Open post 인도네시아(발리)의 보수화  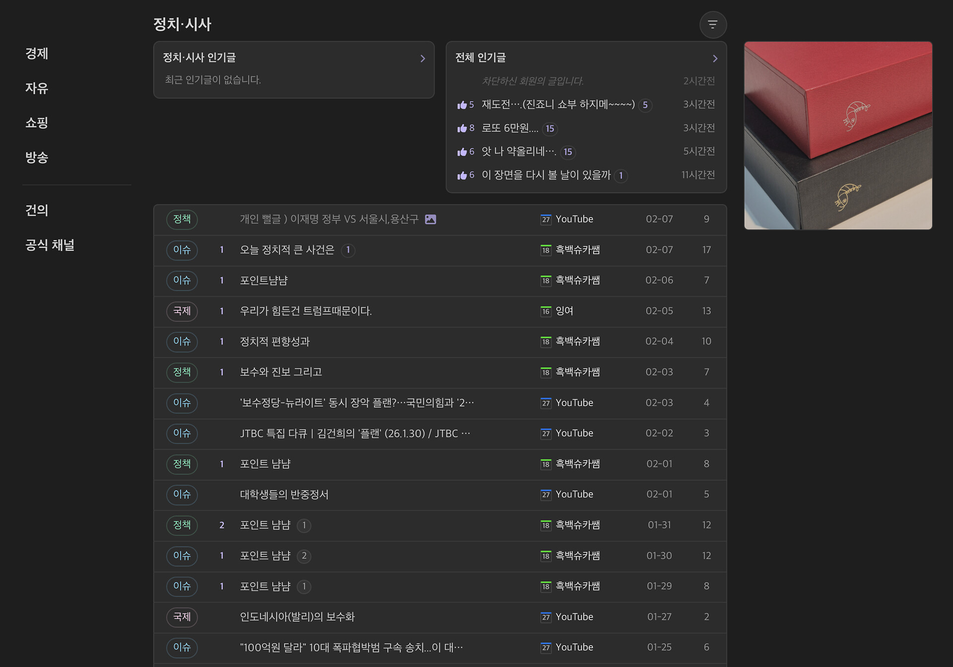tap(297, 617)
